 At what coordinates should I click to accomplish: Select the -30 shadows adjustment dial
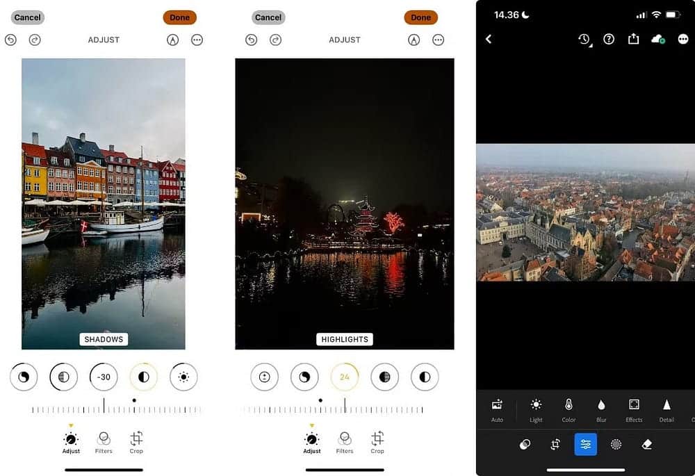pyautogui.click(x=104, y=377)
